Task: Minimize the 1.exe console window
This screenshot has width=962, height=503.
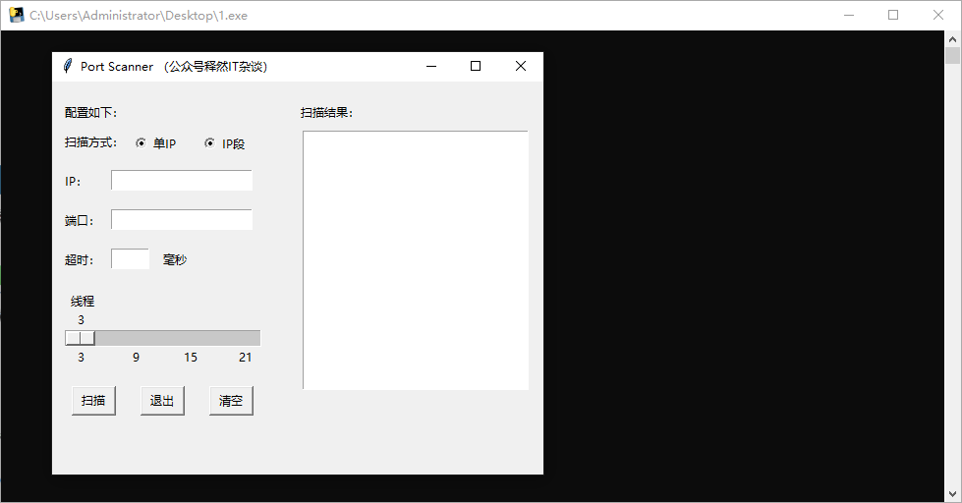Action: (x=849, y=16)
